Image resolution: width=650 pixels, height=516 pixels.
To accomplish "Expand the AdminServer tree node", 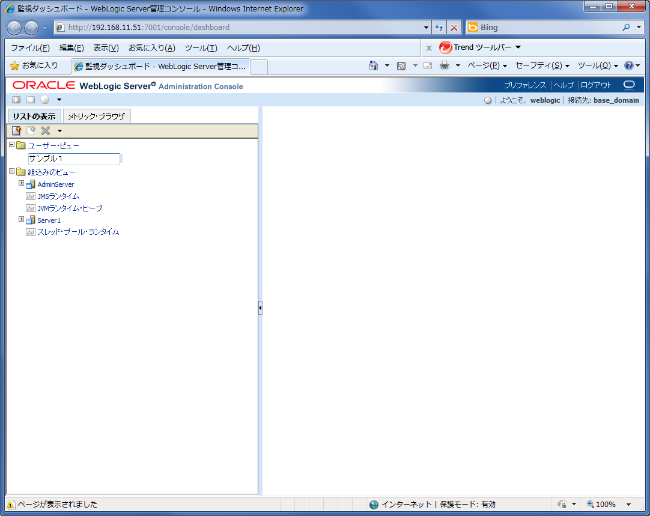I will (x=21, y=183).
